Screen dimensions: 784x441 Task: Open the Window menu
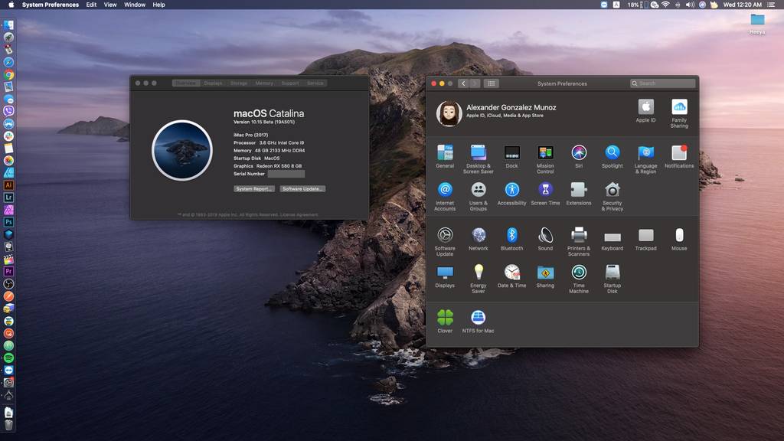pos(135,5)
